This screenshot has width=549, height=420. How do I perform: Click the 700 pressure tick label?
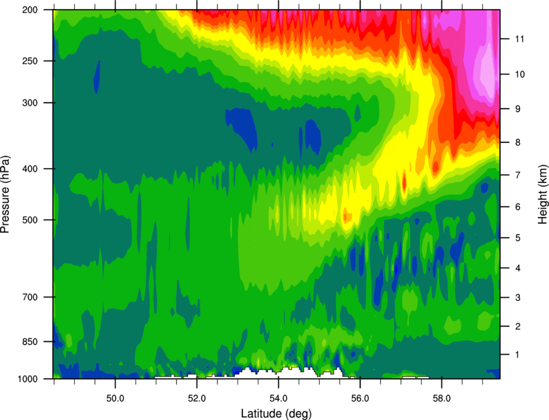[x=30, y=297]
